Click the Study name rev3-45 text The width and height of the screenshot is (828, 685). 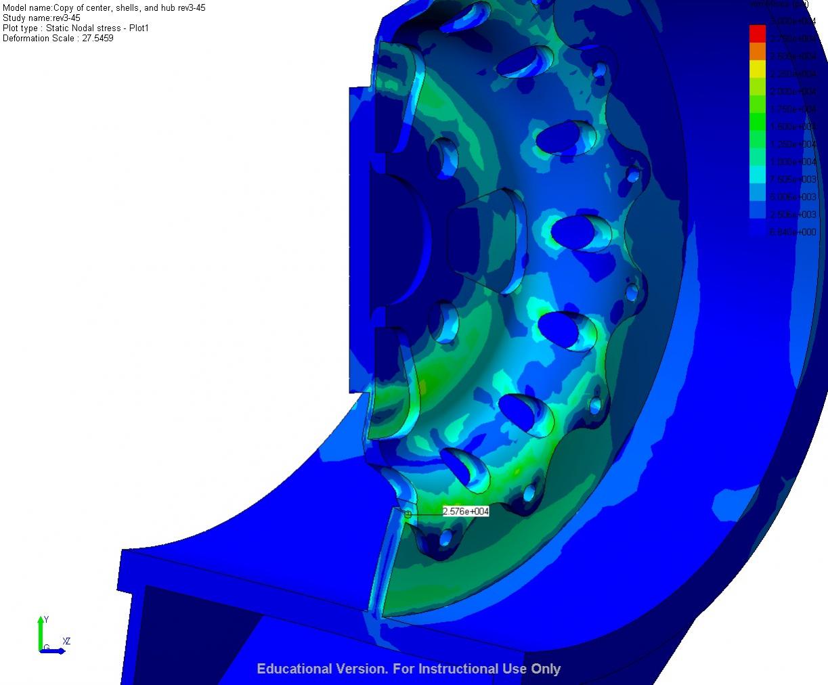point(41,18)
